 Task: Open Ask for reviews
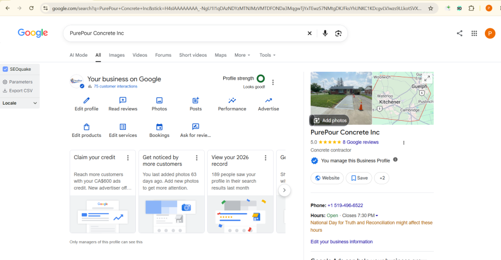(x=195, y=131)
